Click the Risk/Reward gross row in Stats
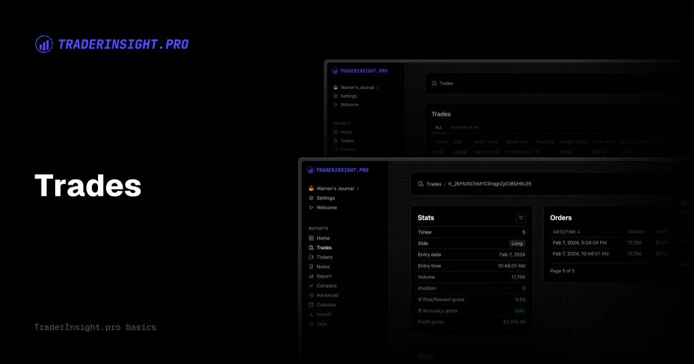The width and height of the screenshot is (694, 364). click(472, 299)
